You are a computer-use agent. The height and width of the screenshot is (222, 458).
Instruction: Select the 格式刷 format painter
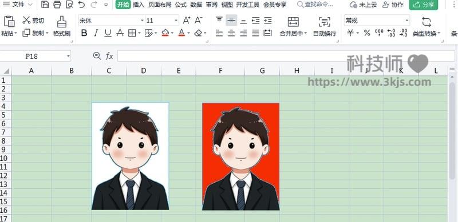click(x=62, y=26)
